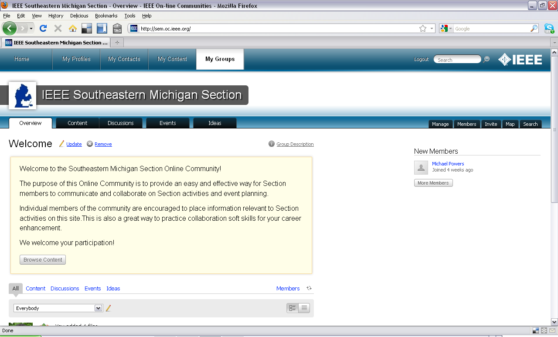Open the Delicious menu
This screenshot has height=337, width=558.
coord(79,16)
